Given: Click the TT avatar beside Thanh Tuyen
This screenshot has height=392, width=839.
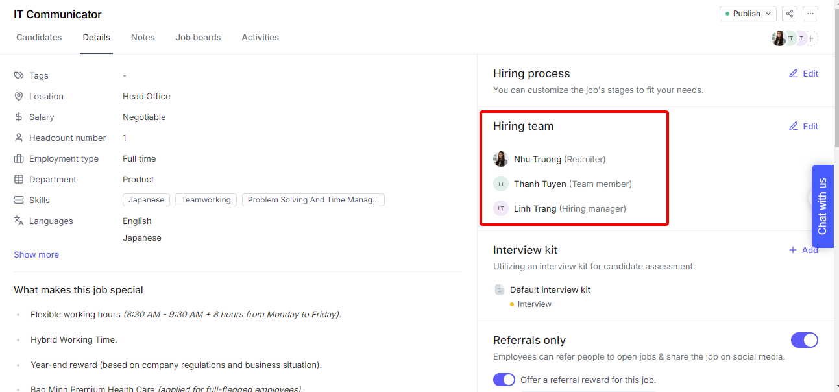Looking at the screenshot, I should (x=500, y=184).
